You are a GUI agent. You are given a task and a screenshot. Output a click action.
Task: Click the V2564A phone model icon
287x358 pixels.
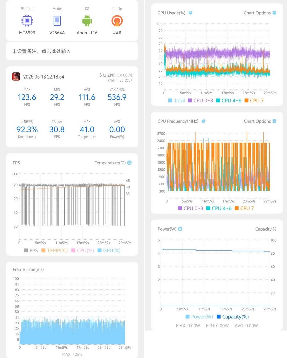pyautogui.click(x=57, y=21)
